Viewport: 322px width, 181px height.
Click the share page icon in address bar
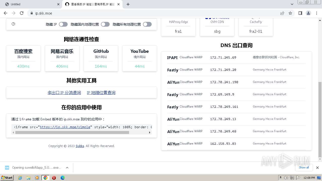[x=282, y=13]
